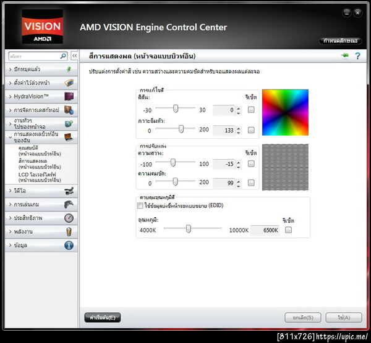This screenshot has height=343, width=371.
Task: Open help with the question mark icon
Action: click(x=357, y=56)
